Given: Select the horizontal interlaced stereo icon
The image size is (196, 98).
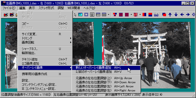Looking at the screenshot, I should tap(121, 15).
